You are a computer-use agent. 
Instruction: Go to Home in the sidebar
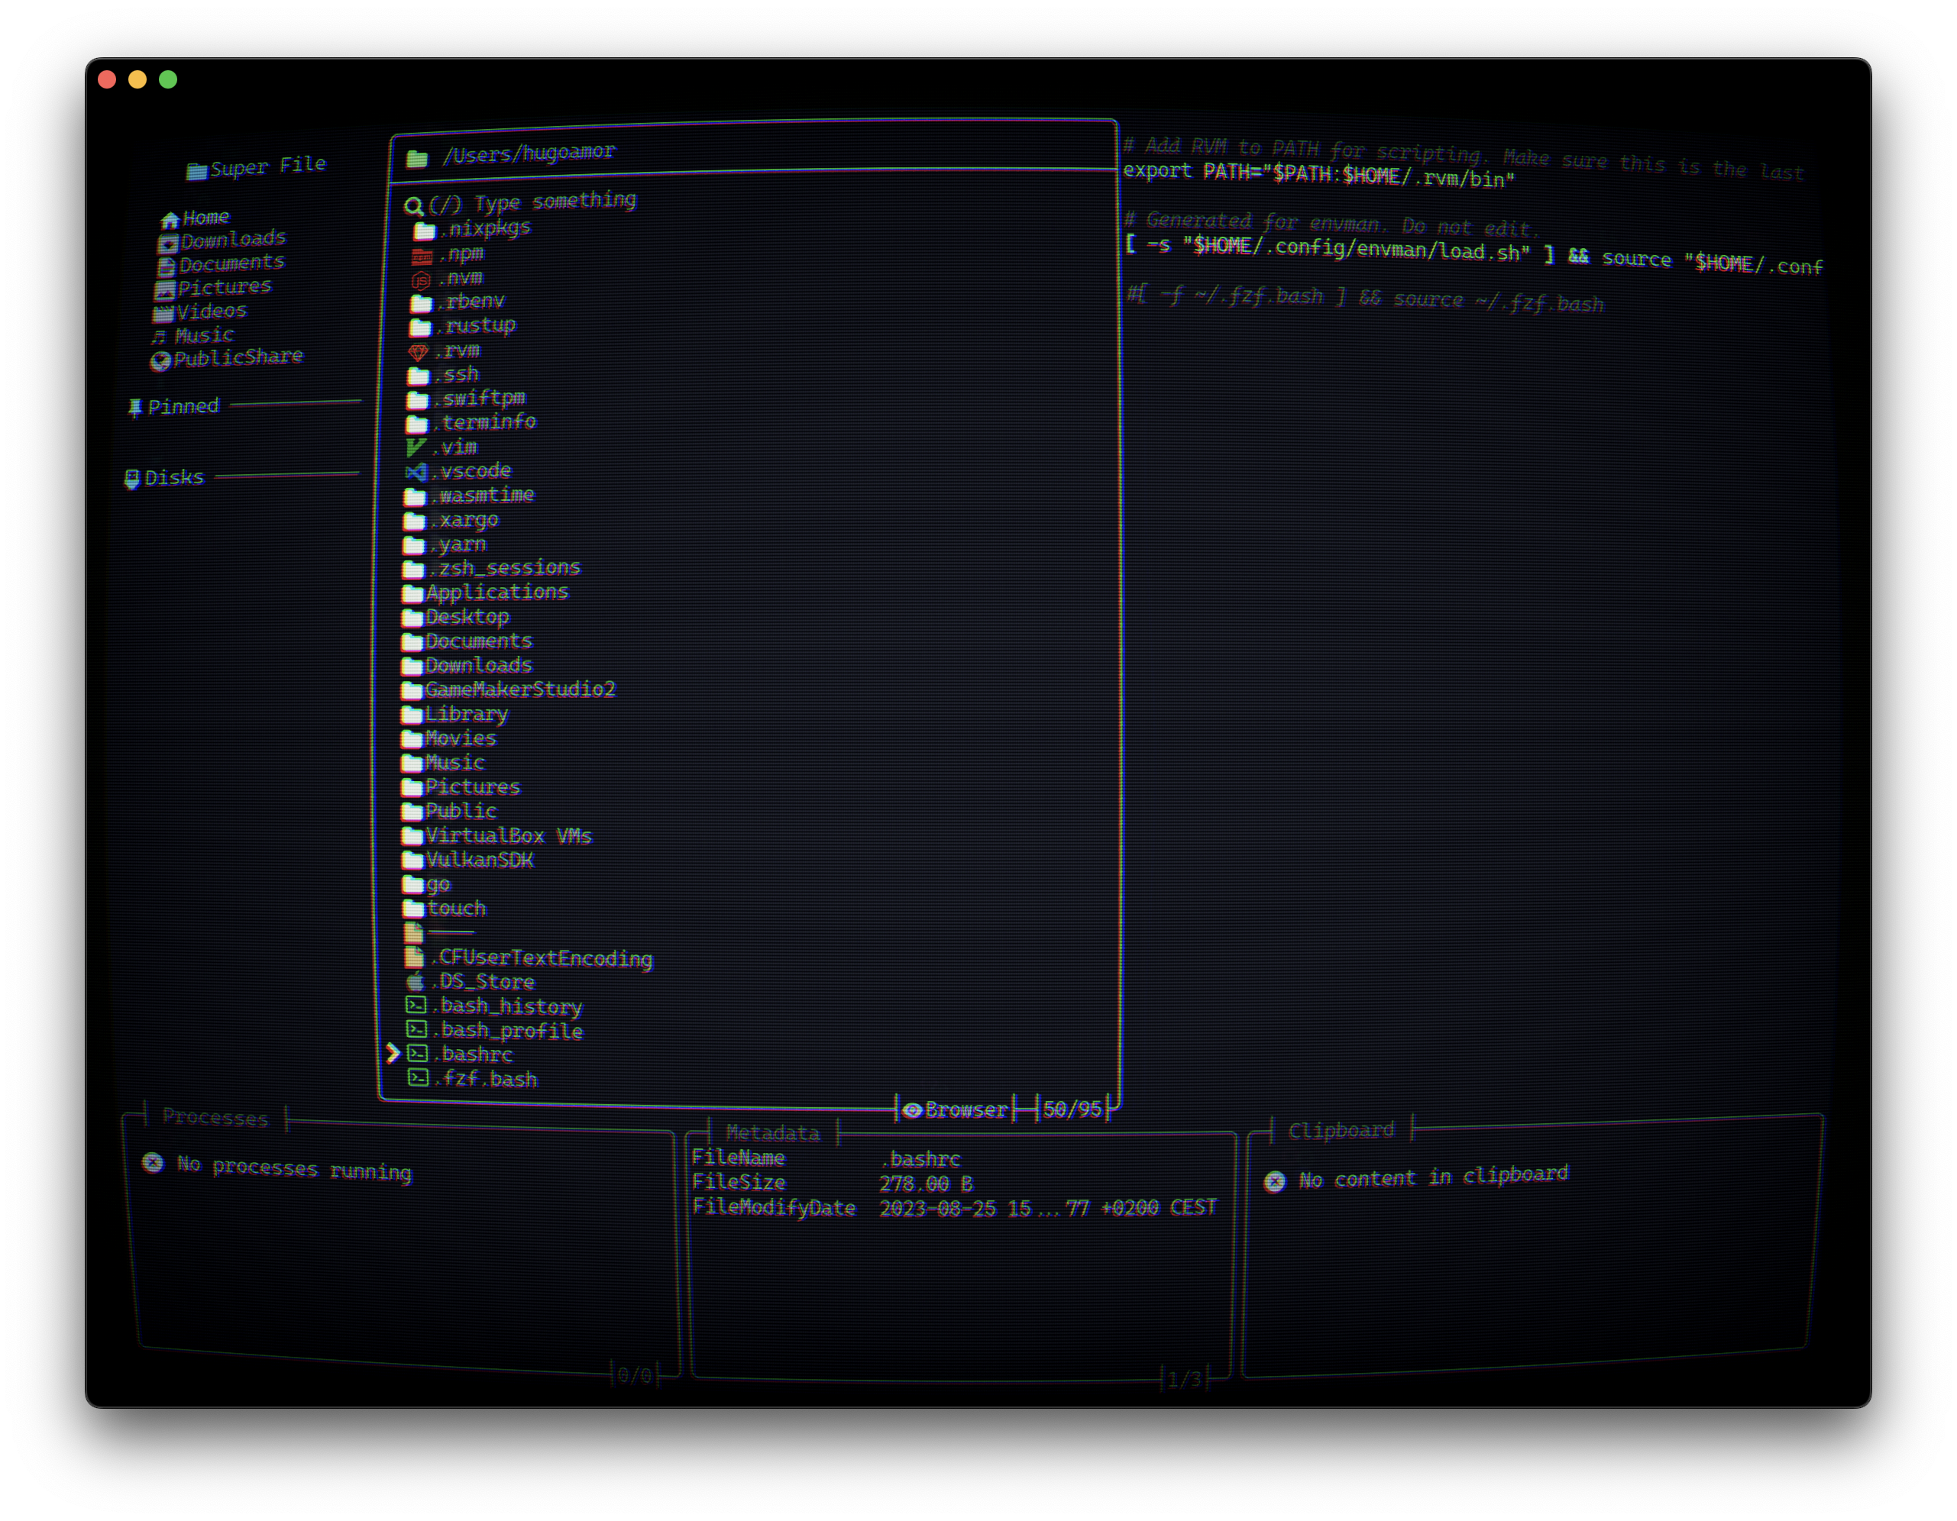click(x=206, y=218)
